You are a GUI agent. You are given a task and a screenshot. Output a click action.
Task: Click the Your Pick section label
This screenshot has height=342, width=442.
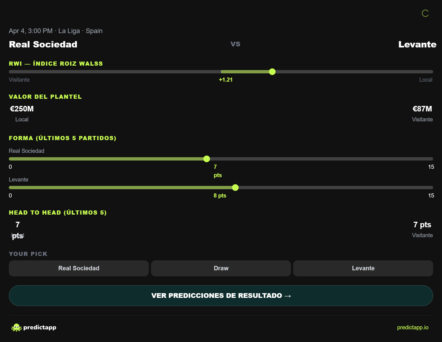pos(28,254)
